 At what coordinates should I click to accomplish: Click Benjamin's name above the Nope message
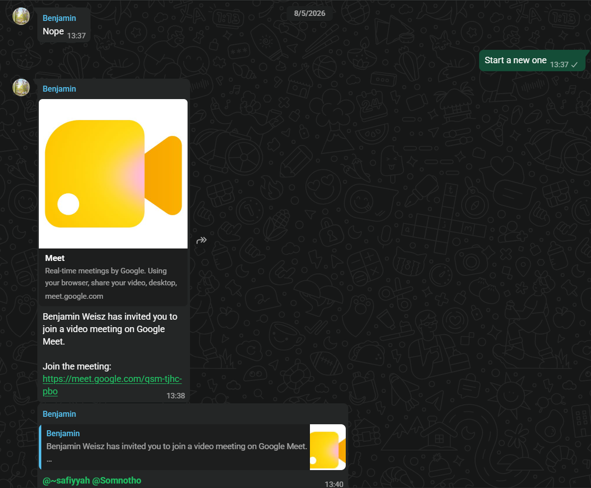click(59, 18)
